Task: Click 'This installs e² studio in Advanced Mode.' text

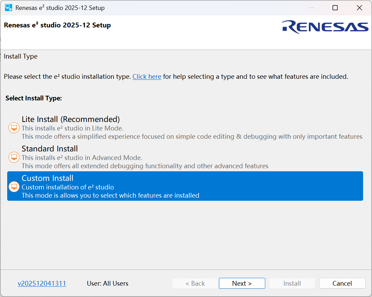Action: click(x=82, y=158)
